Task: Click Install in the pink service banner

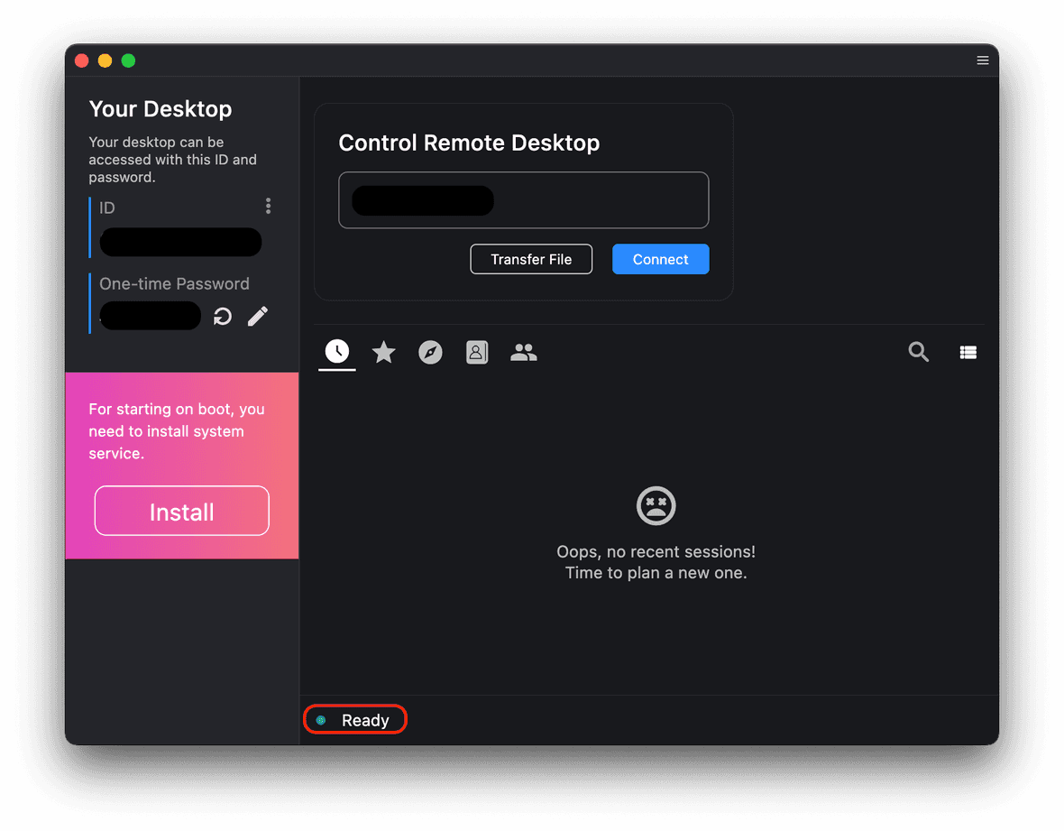Action: pos(181,510)
